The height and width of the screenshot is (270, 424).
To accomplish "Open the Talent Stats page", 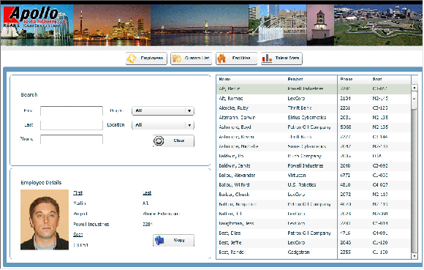I will 281,59.
